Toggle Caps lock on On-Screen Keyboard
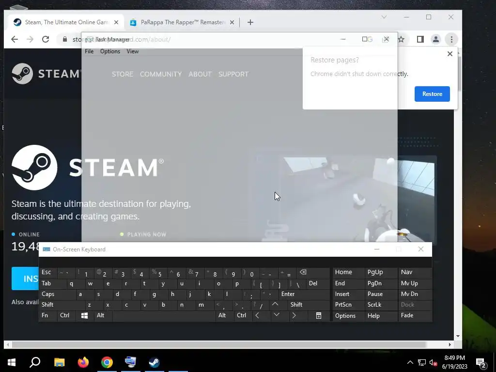The height and width of the screenshot is (372, 496). click(x=57, y=294)
